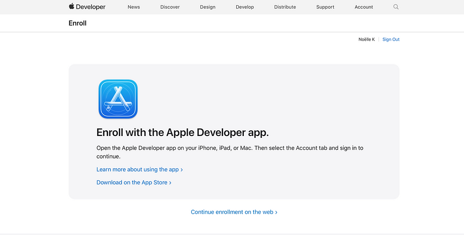Open the Design menu item
This screenshot has width=464, height=235.
[x=207, y=7]
